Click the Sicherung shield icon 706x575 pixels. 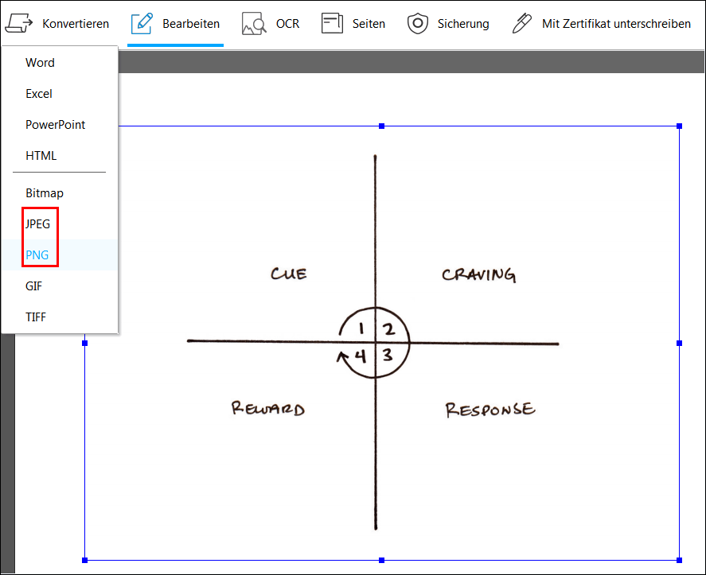coord(417,23)
